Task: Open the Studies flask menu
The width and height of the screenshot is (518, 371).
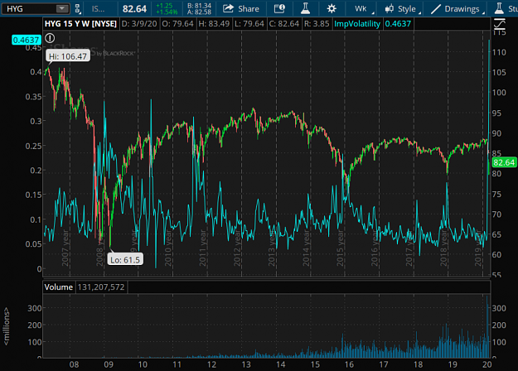Action: point(506,9)
